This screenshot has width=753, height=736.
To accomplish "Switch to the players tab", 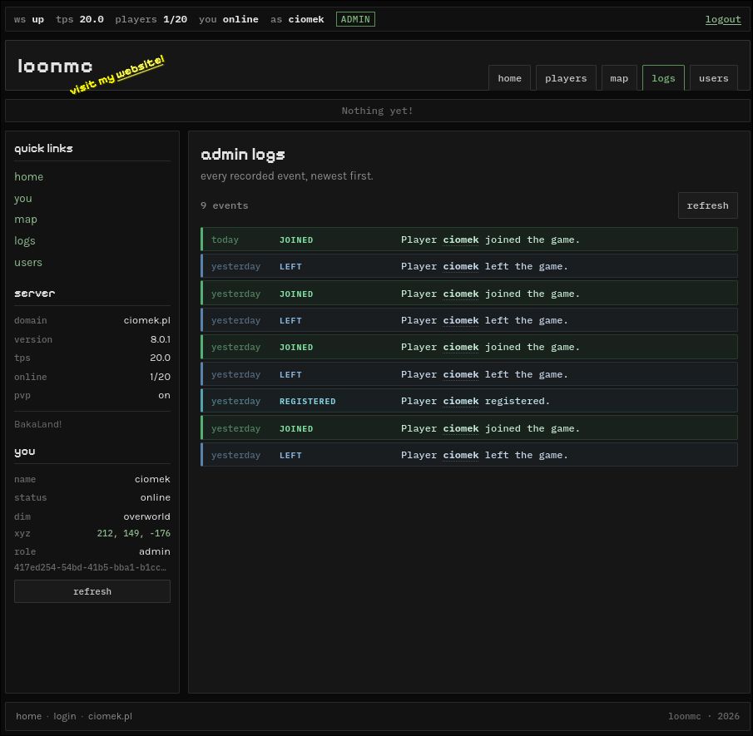I will click(566, 78).
